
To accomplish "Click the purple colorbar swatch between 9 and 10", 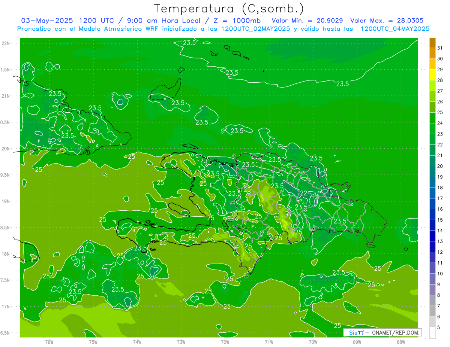I will click(x=432, y=279).
